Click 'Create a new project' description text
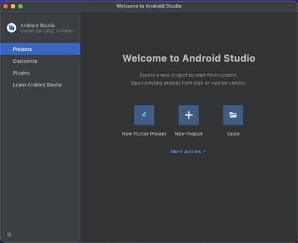The image size is (298, 243). tap(189, 75)
